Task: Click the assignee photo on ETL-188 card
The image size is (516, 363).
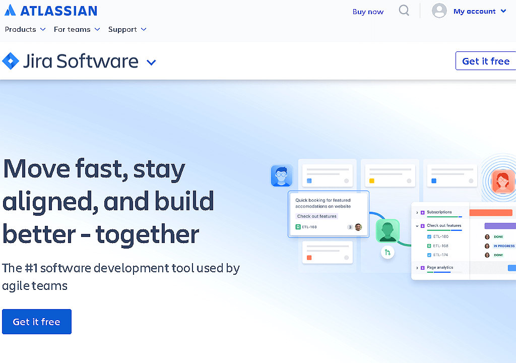Action: click(359, 227)
